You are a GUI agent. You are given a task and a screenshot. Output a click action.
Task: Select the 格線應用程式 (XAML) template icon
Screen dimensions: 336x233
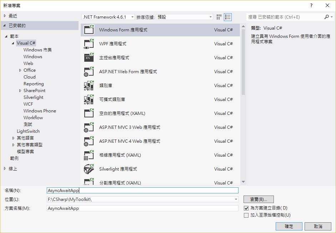tap(89, 155)
